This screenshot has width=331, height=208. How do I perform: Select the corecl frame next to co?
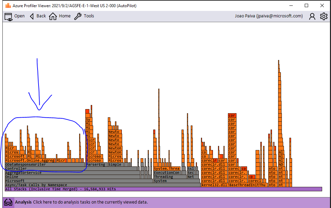tap(255, 181)
